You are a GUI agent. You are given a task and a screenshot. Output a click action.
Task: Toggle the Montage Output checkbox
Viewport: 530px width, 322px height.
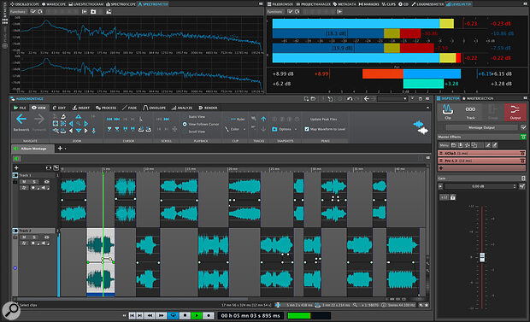click(523, 127)
